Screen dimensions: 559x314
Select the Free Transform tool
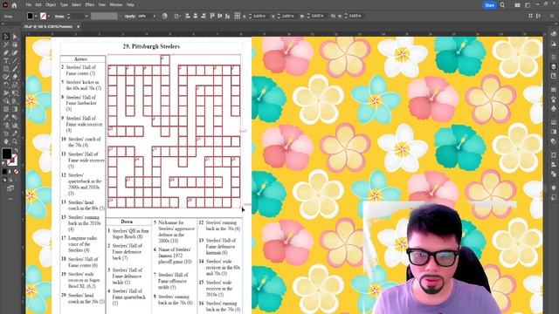tap(15, 93)
